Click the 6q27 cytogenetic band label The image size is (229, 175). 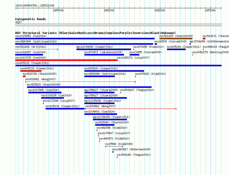19,22
